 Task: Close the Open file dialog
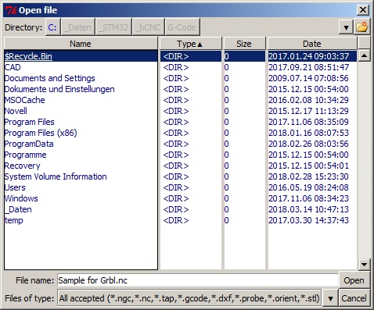tap(363, 10)
